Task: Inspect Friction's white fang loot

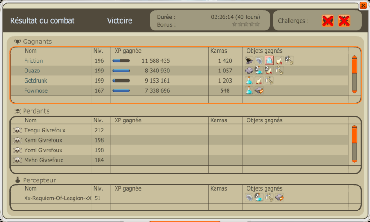Action: [279, 60]
